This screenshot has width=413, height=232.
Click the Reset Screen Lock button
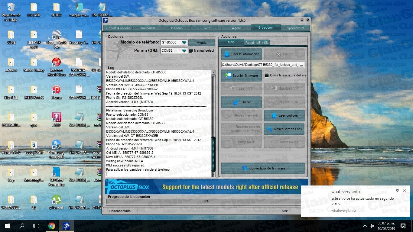(x=284, y=129)
